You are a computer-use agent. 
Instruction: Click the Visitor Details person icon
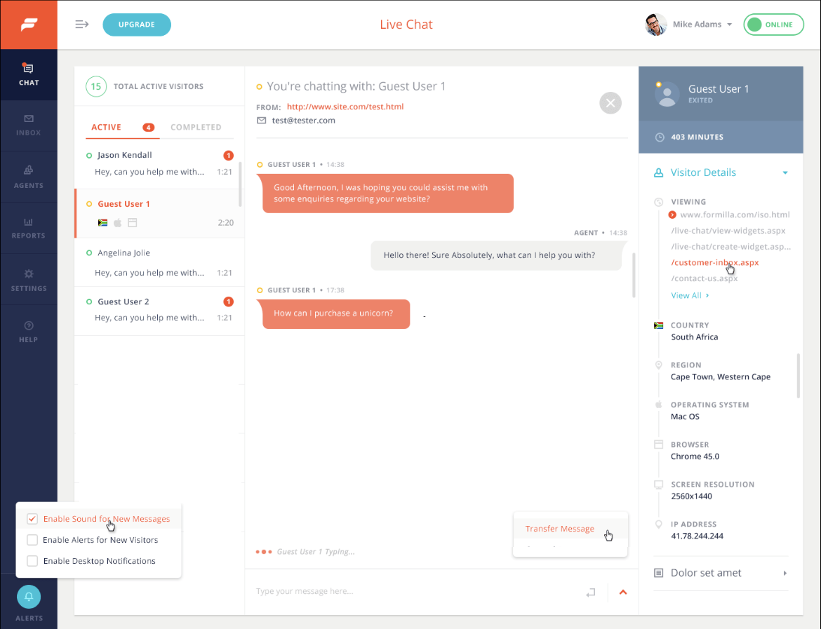659,173
